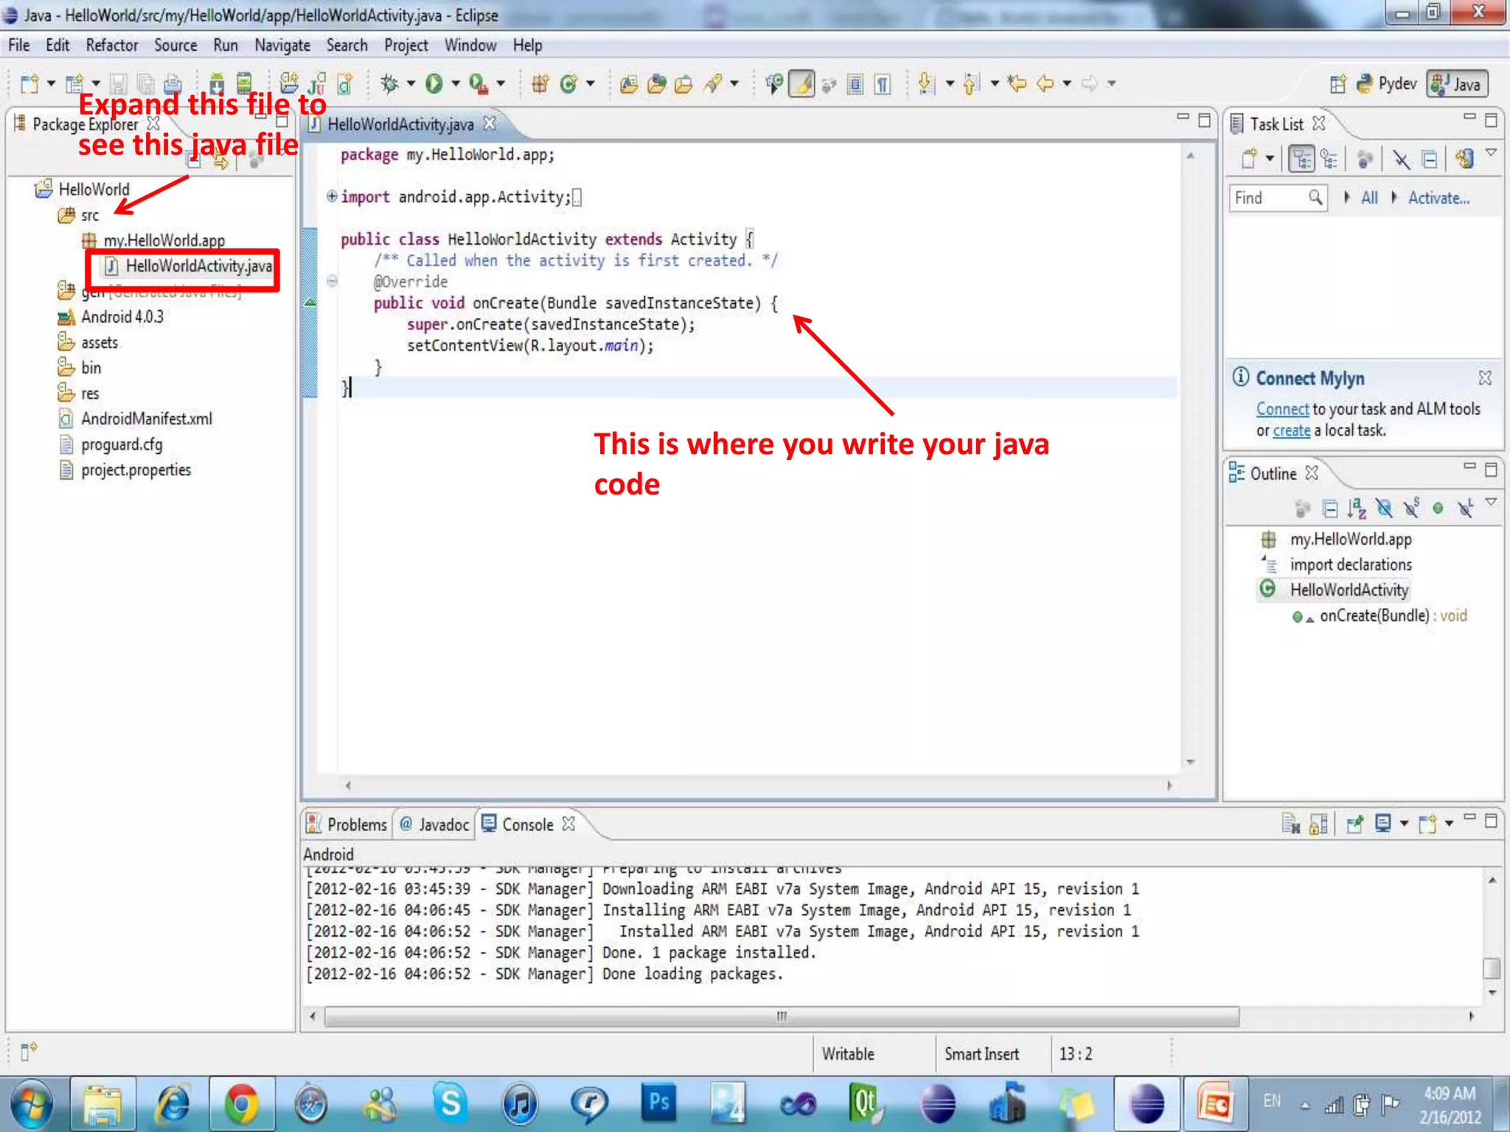Switch to the Javadoc tab
1510x1132 pixels.
point(434,824)
